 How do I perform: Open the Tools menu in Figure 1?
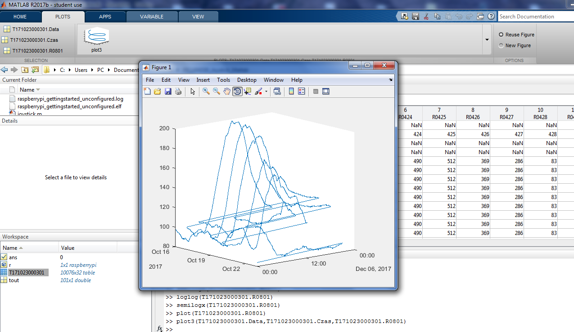[x=223, y=80]
